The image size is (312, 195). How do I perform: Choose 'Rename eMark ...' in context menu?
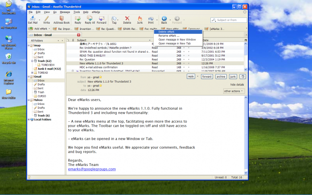pyautogui.click(x=178, y=36)
